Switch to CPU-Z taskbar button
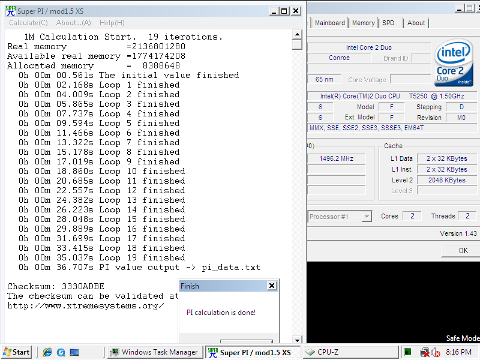Screen dimensions: 480x360 tap(350, 352)
